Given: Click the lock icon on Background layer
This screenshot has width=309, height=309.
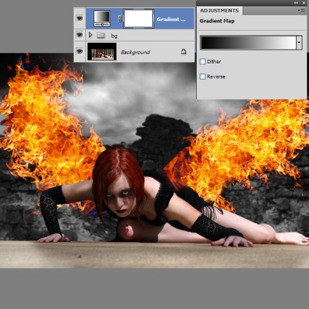Looking at the screenshot, I should point(184,52).
